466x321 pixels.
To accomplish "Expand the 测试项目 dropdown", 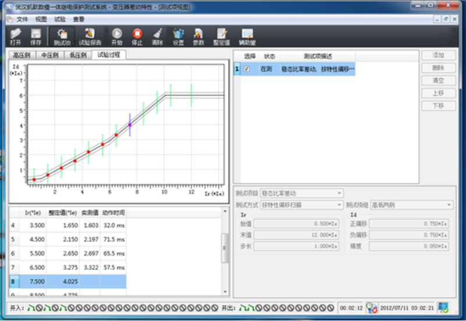I will click(x=339, y=193).
